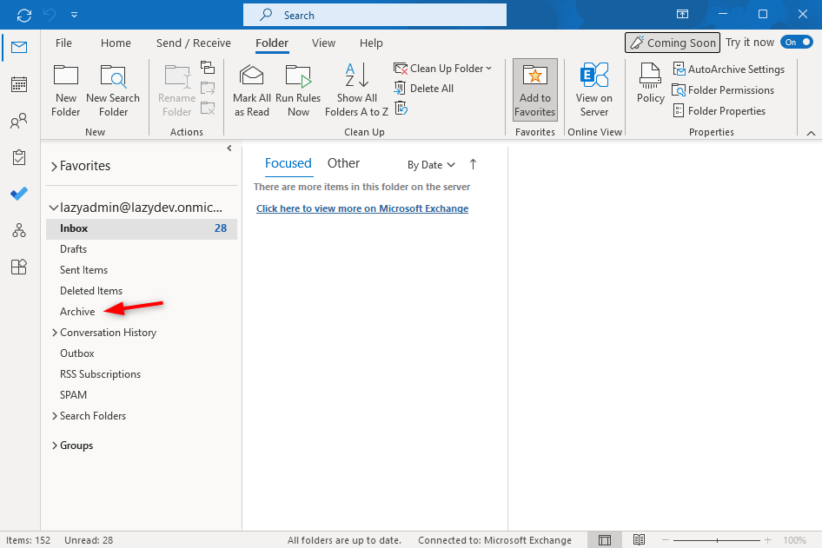Change message sort direction with the arrow
Viewport: 822px width, 548px height.
[x=473, y=164]
